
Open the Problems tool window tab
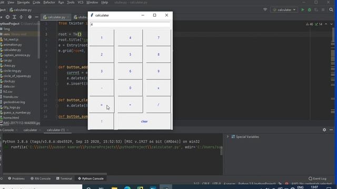(x=16, y=178)
